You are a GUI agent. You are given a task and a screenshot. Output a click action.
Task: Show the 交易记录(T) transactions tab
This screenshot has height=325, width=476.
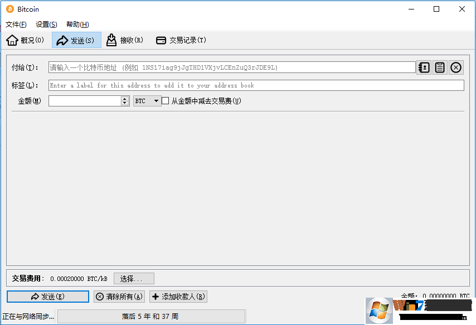click(x=181, y=40)
